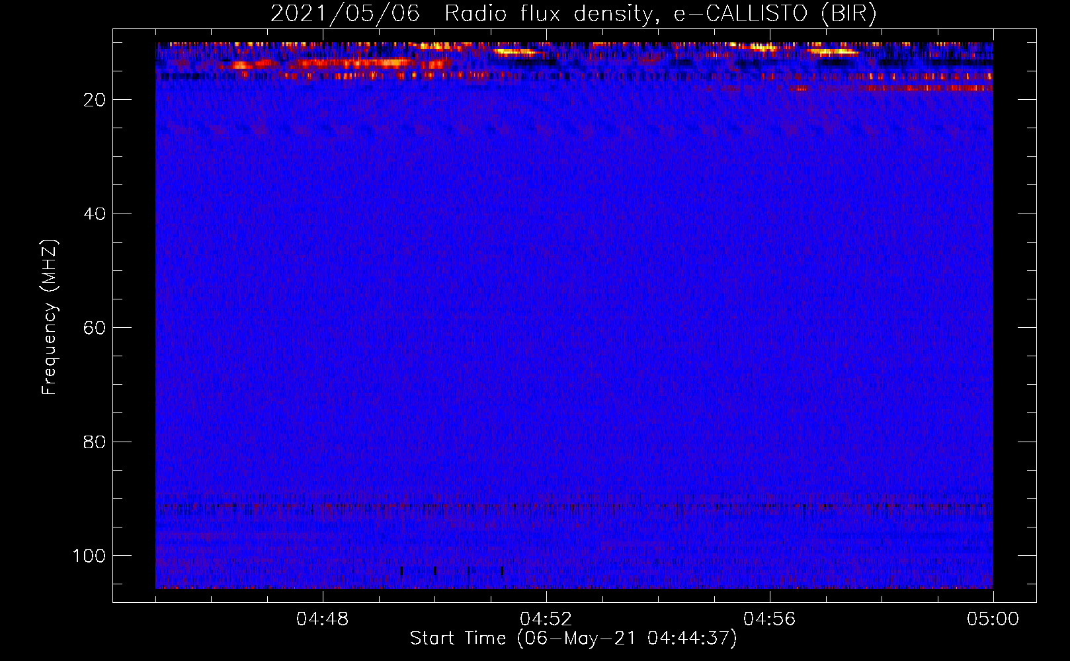Click the 'Start Time (06-May-21 04:44:37)' label
Image resolution: width=1070 pixels, height=661 pixels.
tap(573, 639)
